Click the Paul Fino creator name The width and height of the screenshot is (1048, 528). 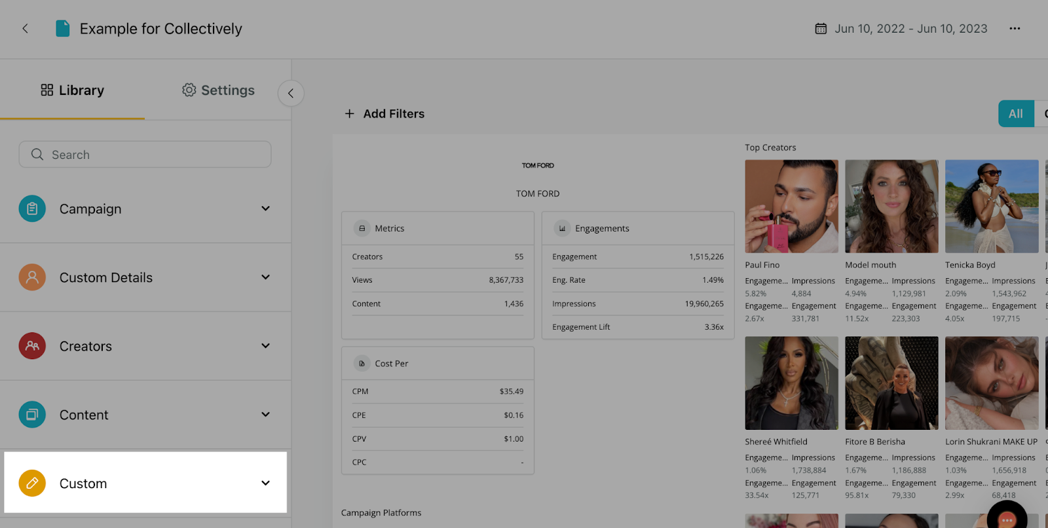point(762,265)
